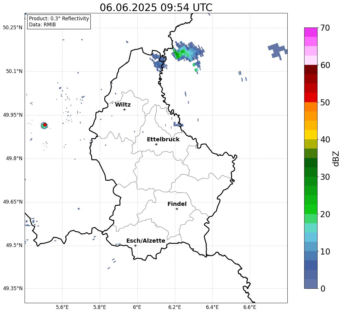Click the Product: 0.3° Reflectivity text
The height and width of the screenshot is (313, 343).
click(59, 18)
